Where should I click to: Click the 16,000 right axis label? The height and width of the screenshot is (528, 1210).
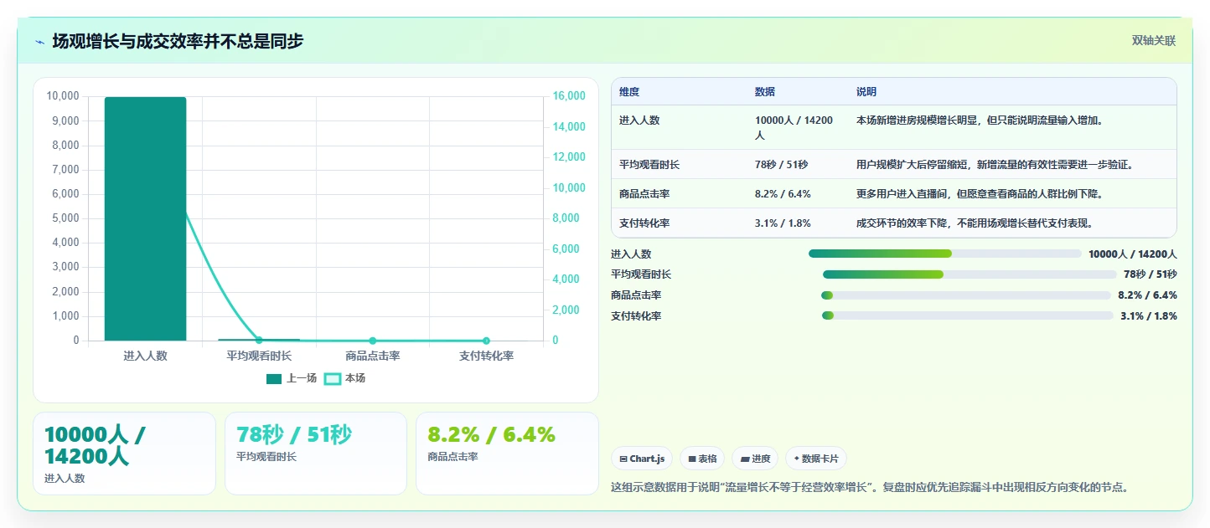(569, 96)
